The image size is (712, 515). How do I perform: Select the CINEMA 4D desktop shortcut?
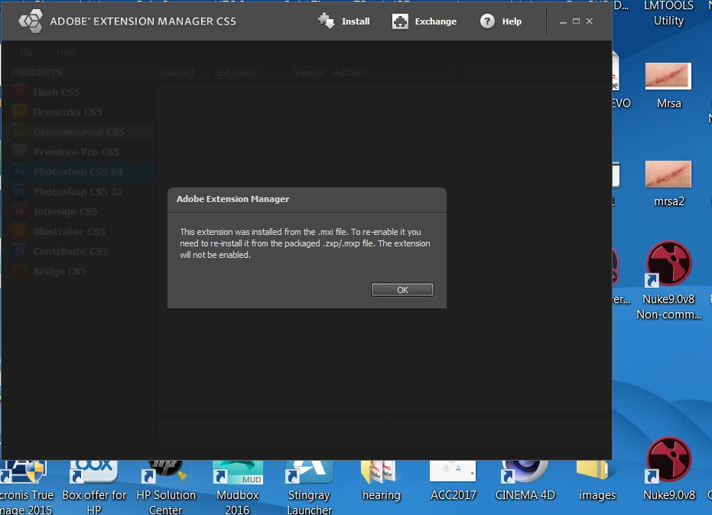525,481
